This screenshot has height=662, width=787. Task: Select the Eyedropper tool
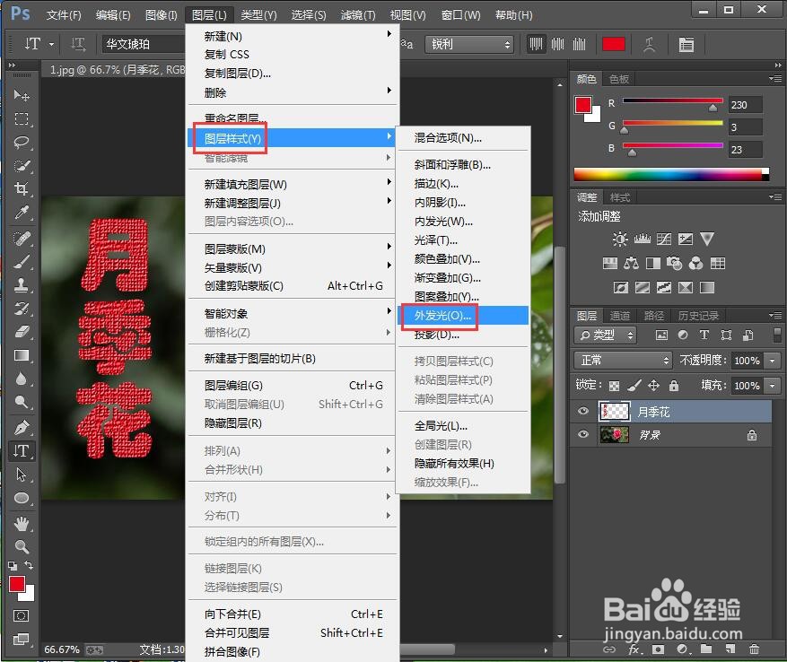pyautogui.click(x=21, y=213)
